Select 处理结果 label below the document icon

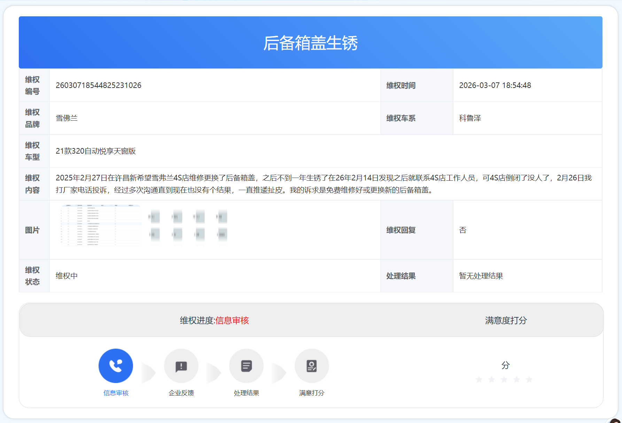coord(246,393)
